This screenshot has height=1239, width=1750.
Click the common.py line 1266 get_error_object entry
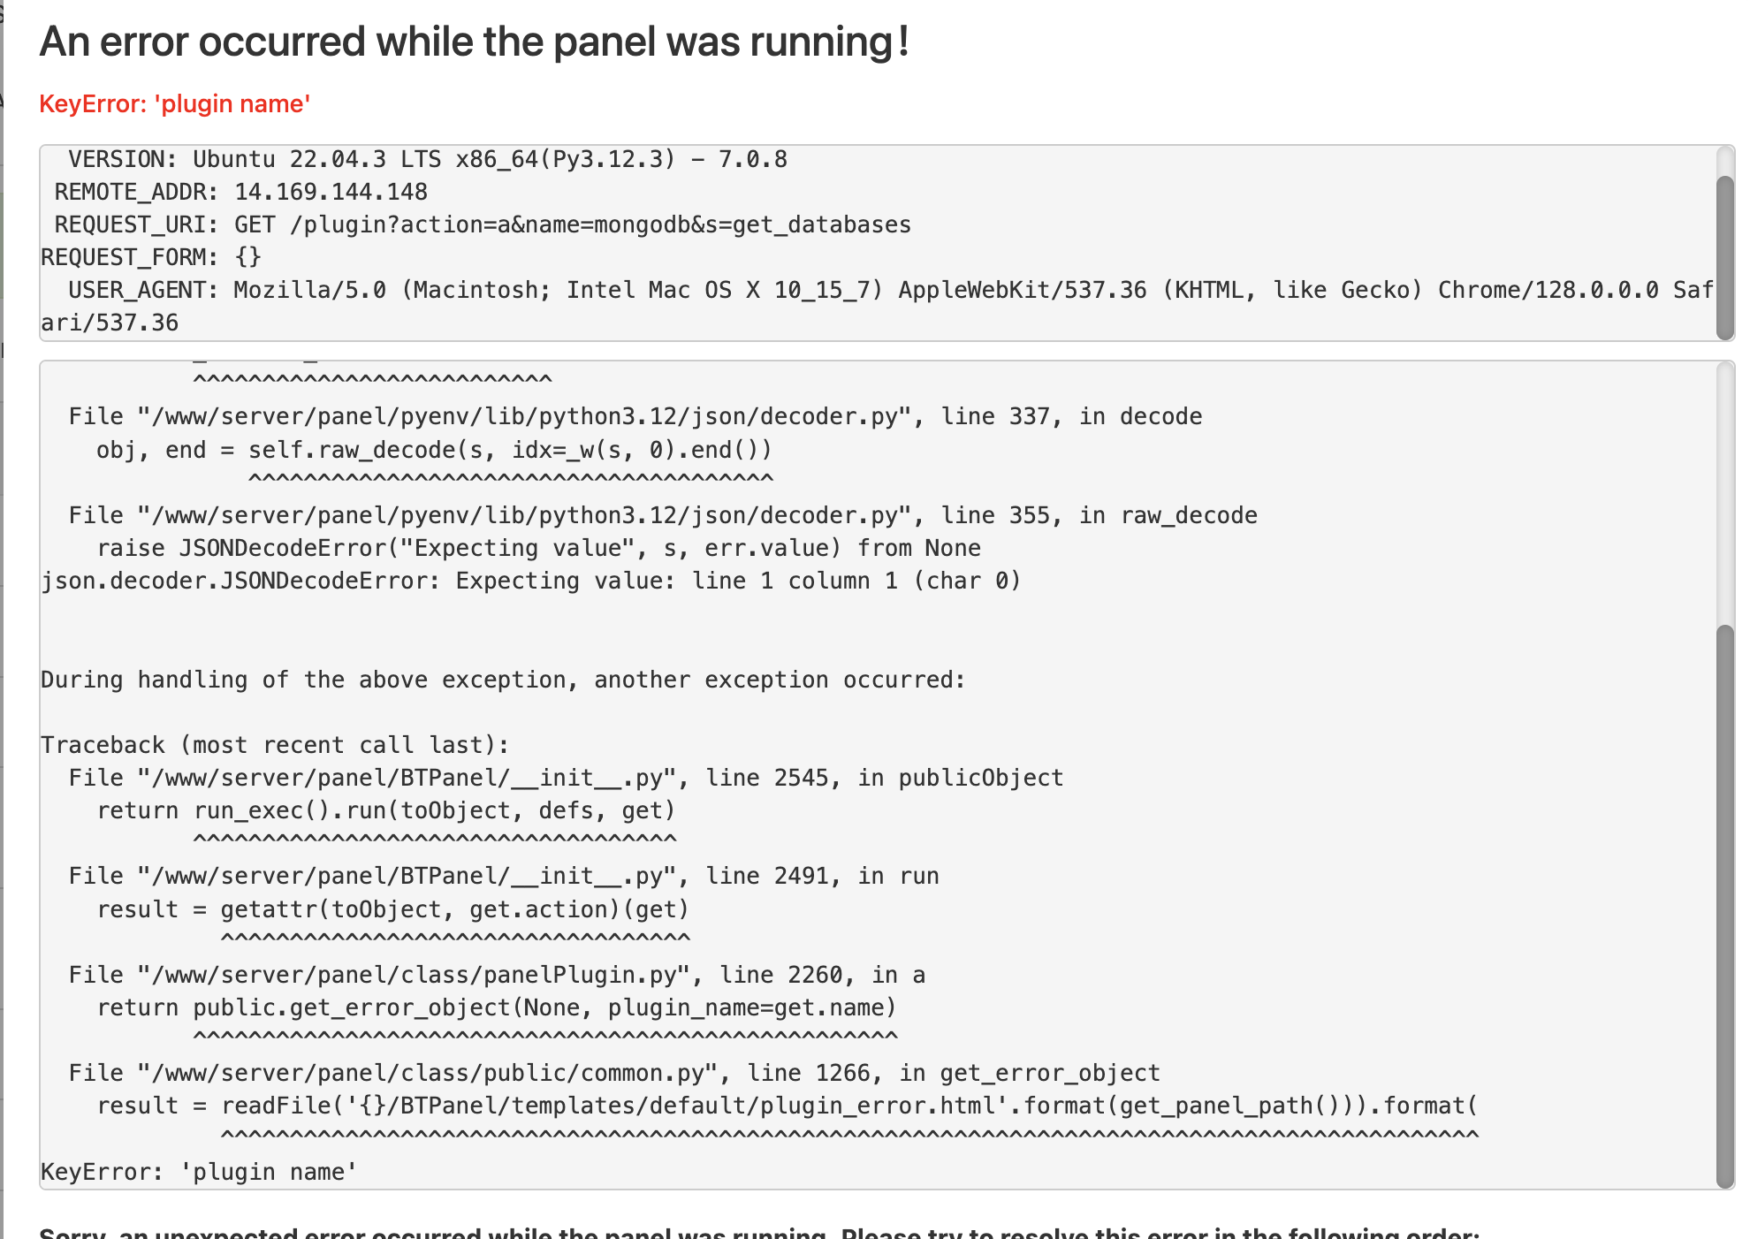(613, 1074)
